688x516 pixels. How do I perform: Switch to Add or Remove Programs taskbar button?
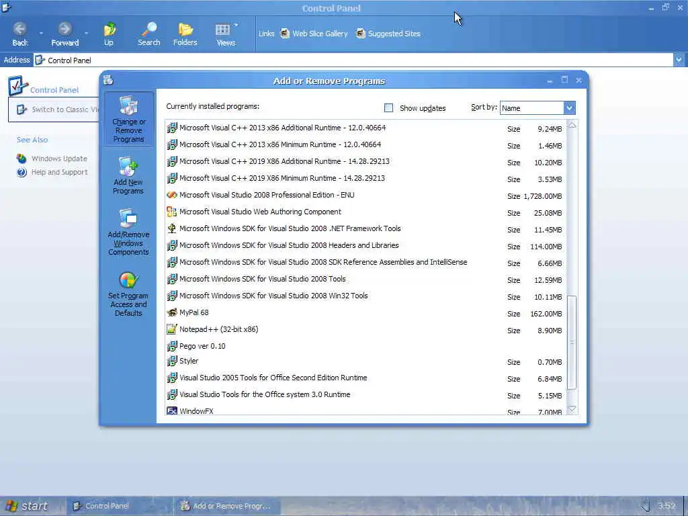tap(227, 506)
